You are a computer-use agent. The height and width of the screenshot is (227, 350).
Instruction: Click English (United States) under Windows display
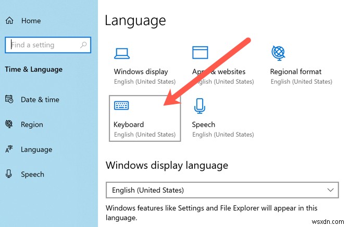pyautogui.click(x=145, y=82)
